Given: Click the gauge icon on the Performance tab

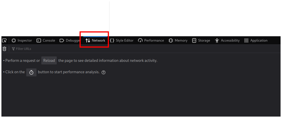Looking at the screenshot, I should pos(140,40).
